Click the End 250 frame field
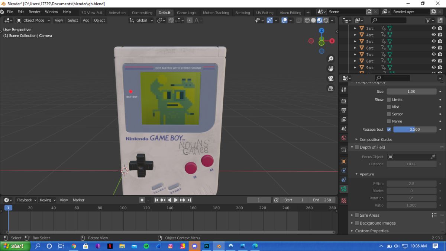446x251 pixels. click(x=321, y=200)
